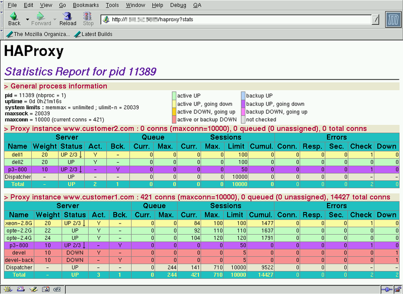Open the Debug menu
Viewport: 403px width, 294px height.
click(x=178, y=5)
